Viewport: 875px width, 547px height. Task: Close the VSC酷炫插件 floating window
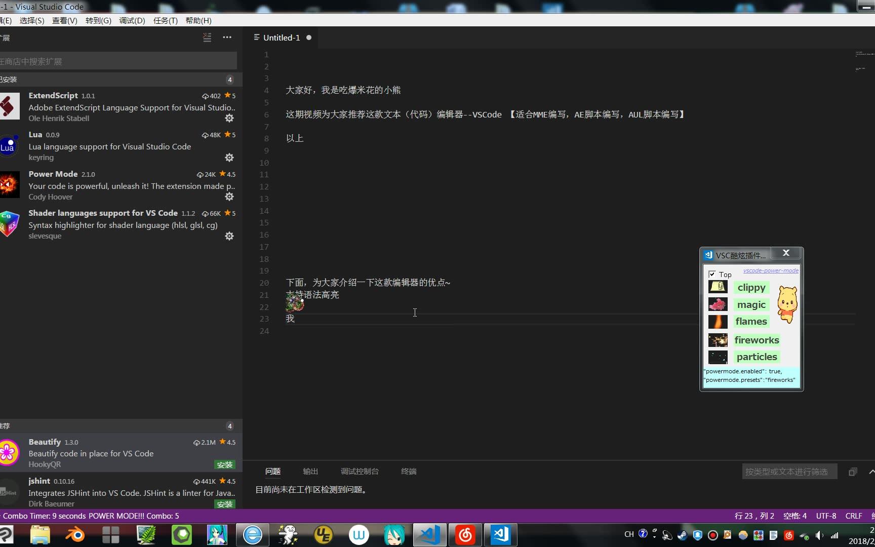[786, 253]
